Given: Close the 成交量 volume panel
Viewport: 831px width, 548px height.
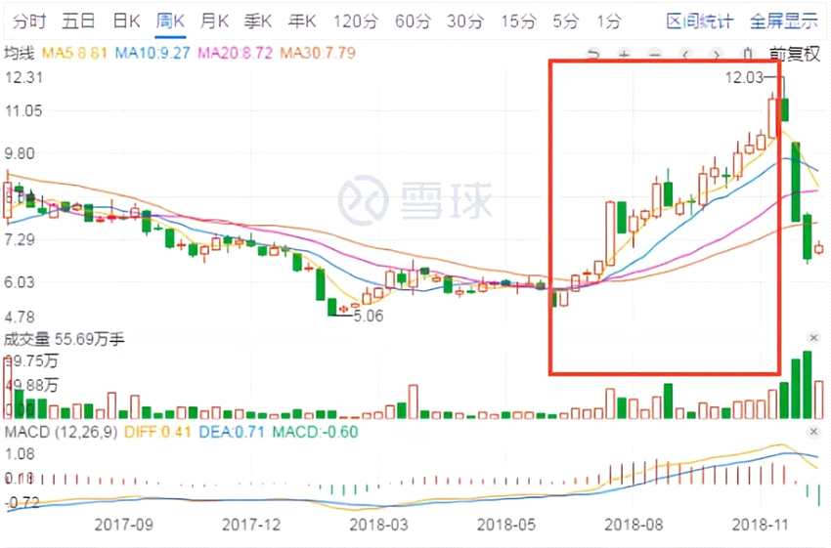Looking at the screenshot, I should [813, 338].
